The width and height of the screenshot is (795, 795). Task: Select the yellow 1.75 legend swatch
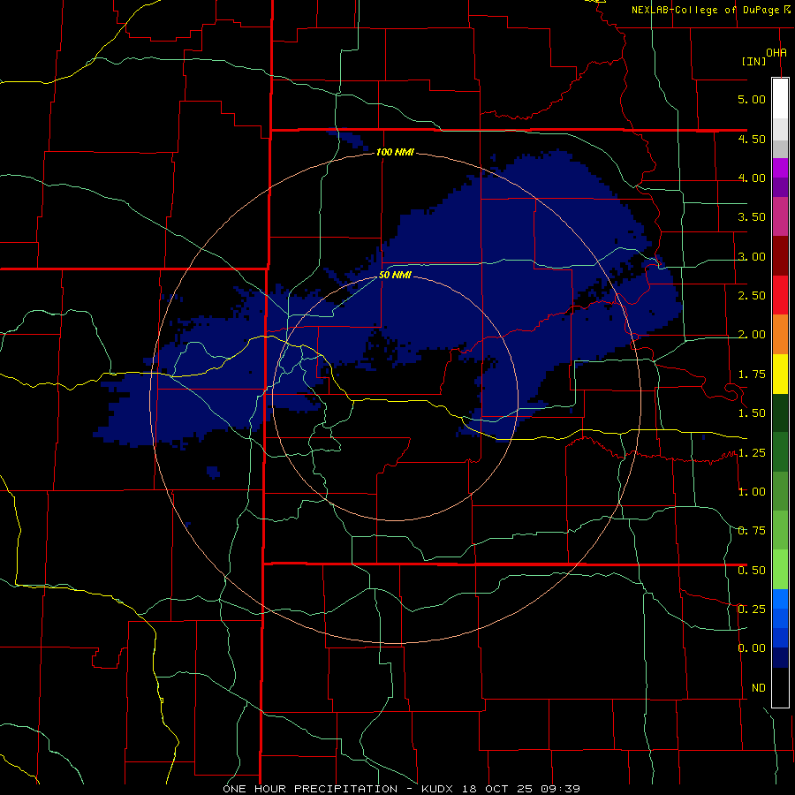click(780, 375)
